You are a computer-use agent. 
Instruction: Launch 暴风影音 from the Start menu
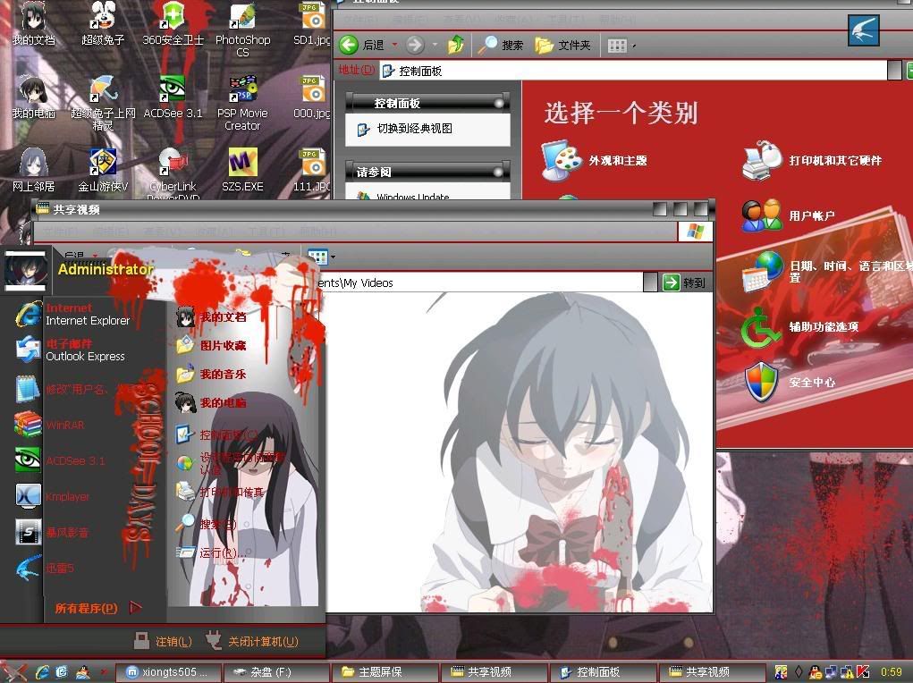tap(52, 532)
